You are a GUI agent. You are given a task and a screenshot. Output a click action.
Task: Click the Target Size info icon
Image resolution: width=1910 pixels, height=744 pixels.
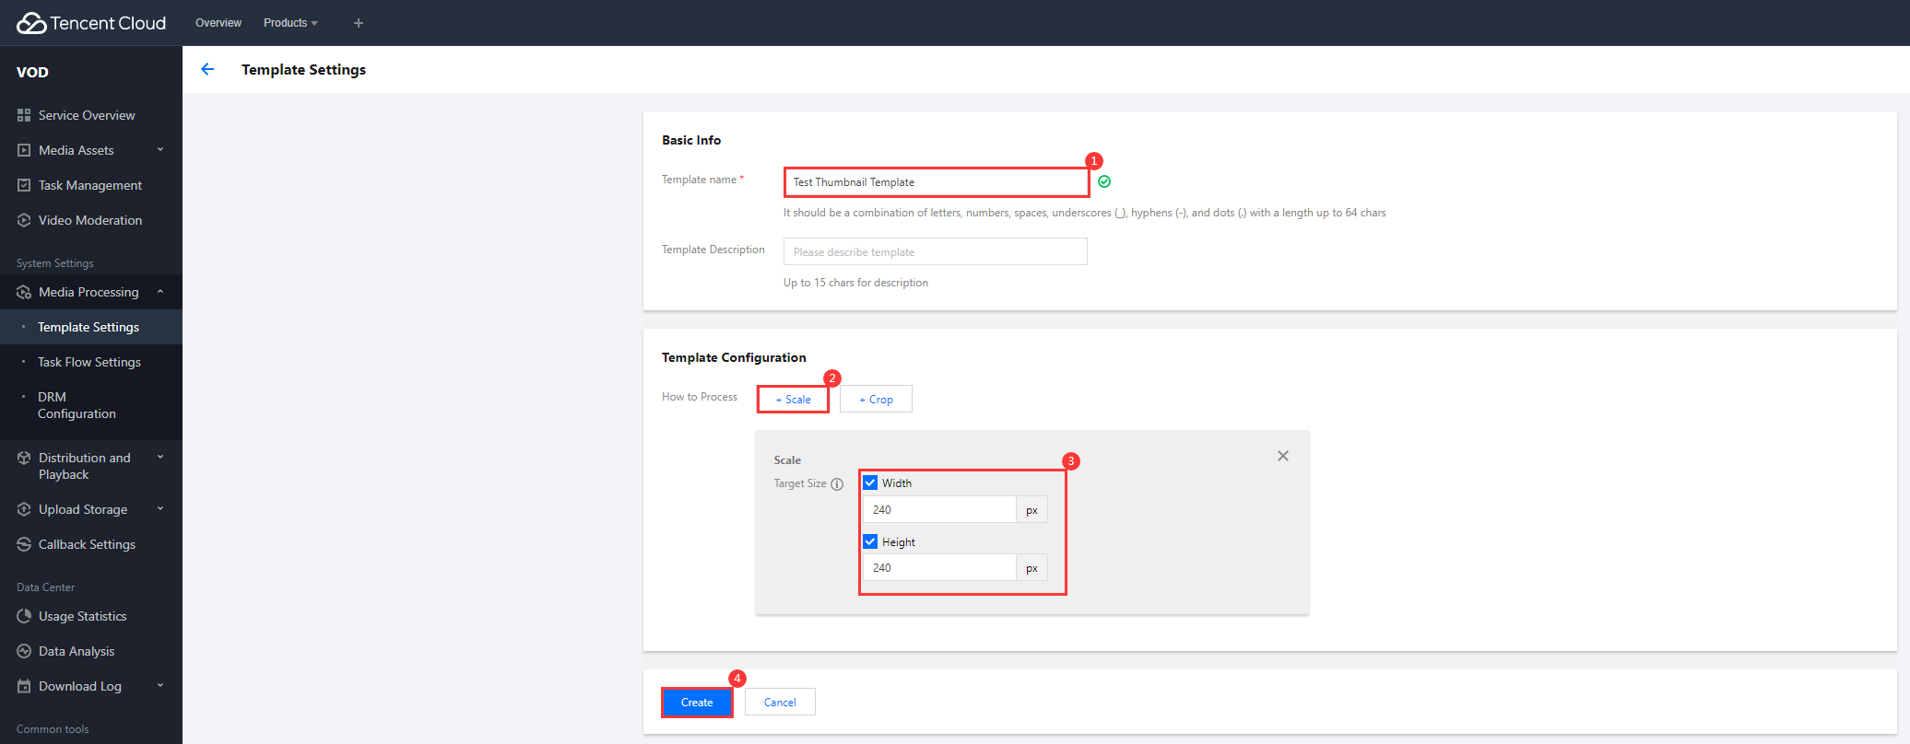pos(837,484)
